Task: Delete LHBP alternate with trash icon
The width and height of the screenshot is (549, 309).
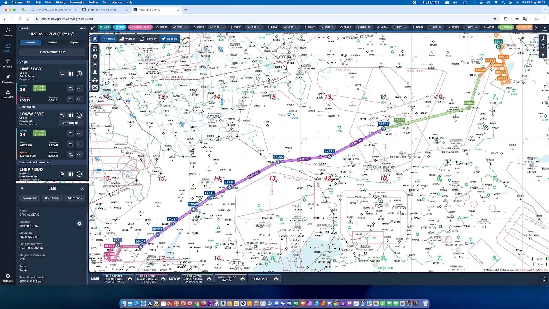Action: pos(62,174)
